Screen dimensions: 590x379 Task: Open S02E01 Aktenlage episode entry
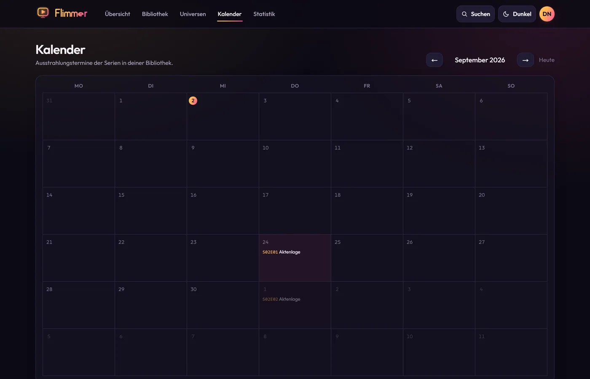tap(282, 252)
